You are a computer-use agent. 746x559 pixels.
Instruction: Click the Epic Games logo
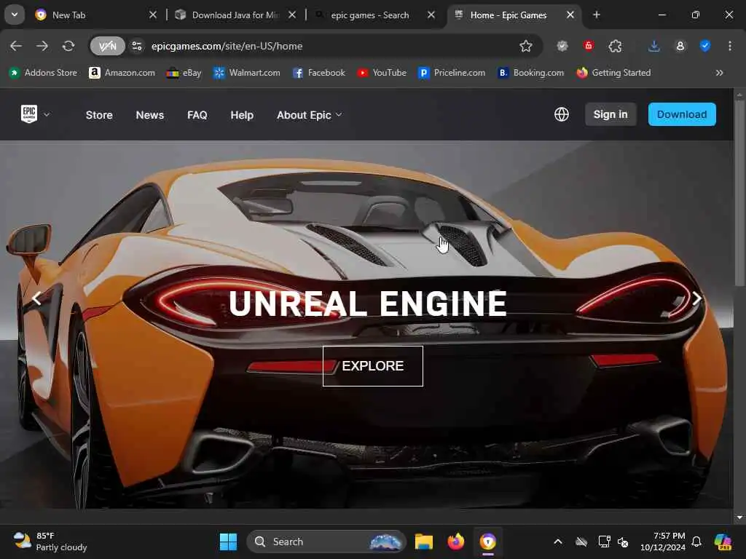tap(29, 114)
